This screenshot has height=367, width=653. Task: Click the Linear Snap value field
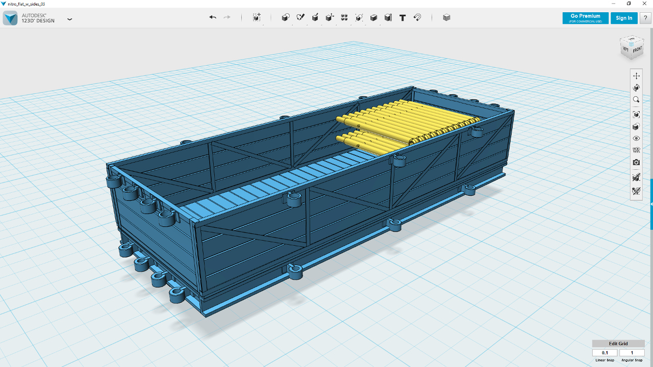click(605, 353)
